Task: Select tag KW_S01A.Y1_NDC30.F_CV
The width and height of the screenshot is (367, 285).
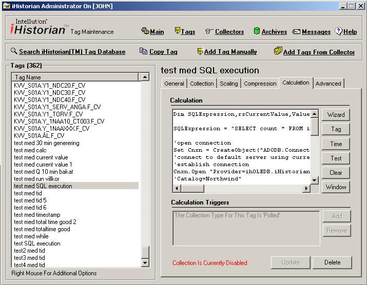Action: [50, 93]
